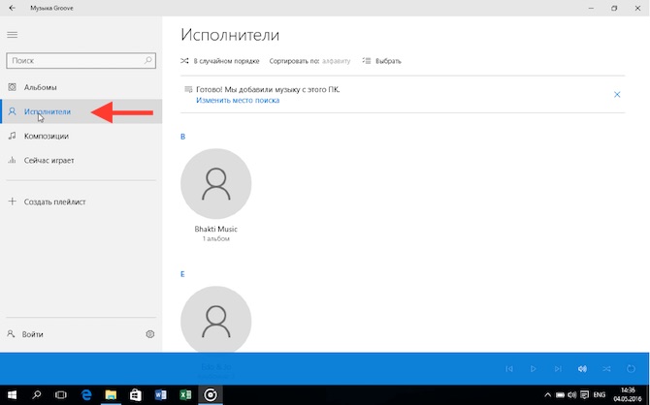Focus the Поиск search field
Image resolution: width=650 pixels, height=405 pixels.
pyautogui.click(x=81, y=60)
